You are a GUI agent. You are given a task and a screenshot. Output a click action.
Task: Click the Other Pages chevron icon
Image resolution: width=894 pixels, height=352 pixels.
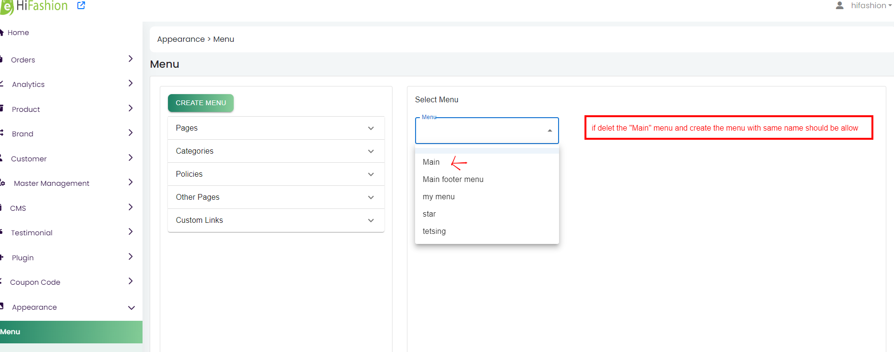[371, 197]
